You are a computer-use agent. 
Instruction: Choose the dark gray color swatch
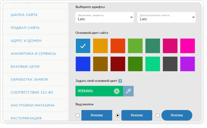[x=170, y=64]
